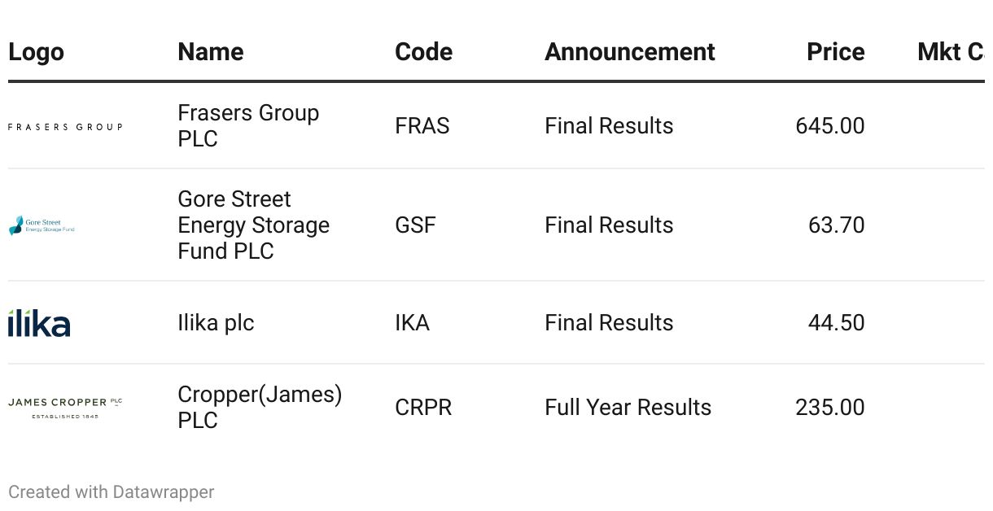Click the Cropper(James) PLC name cell

(x=260, y=408)
